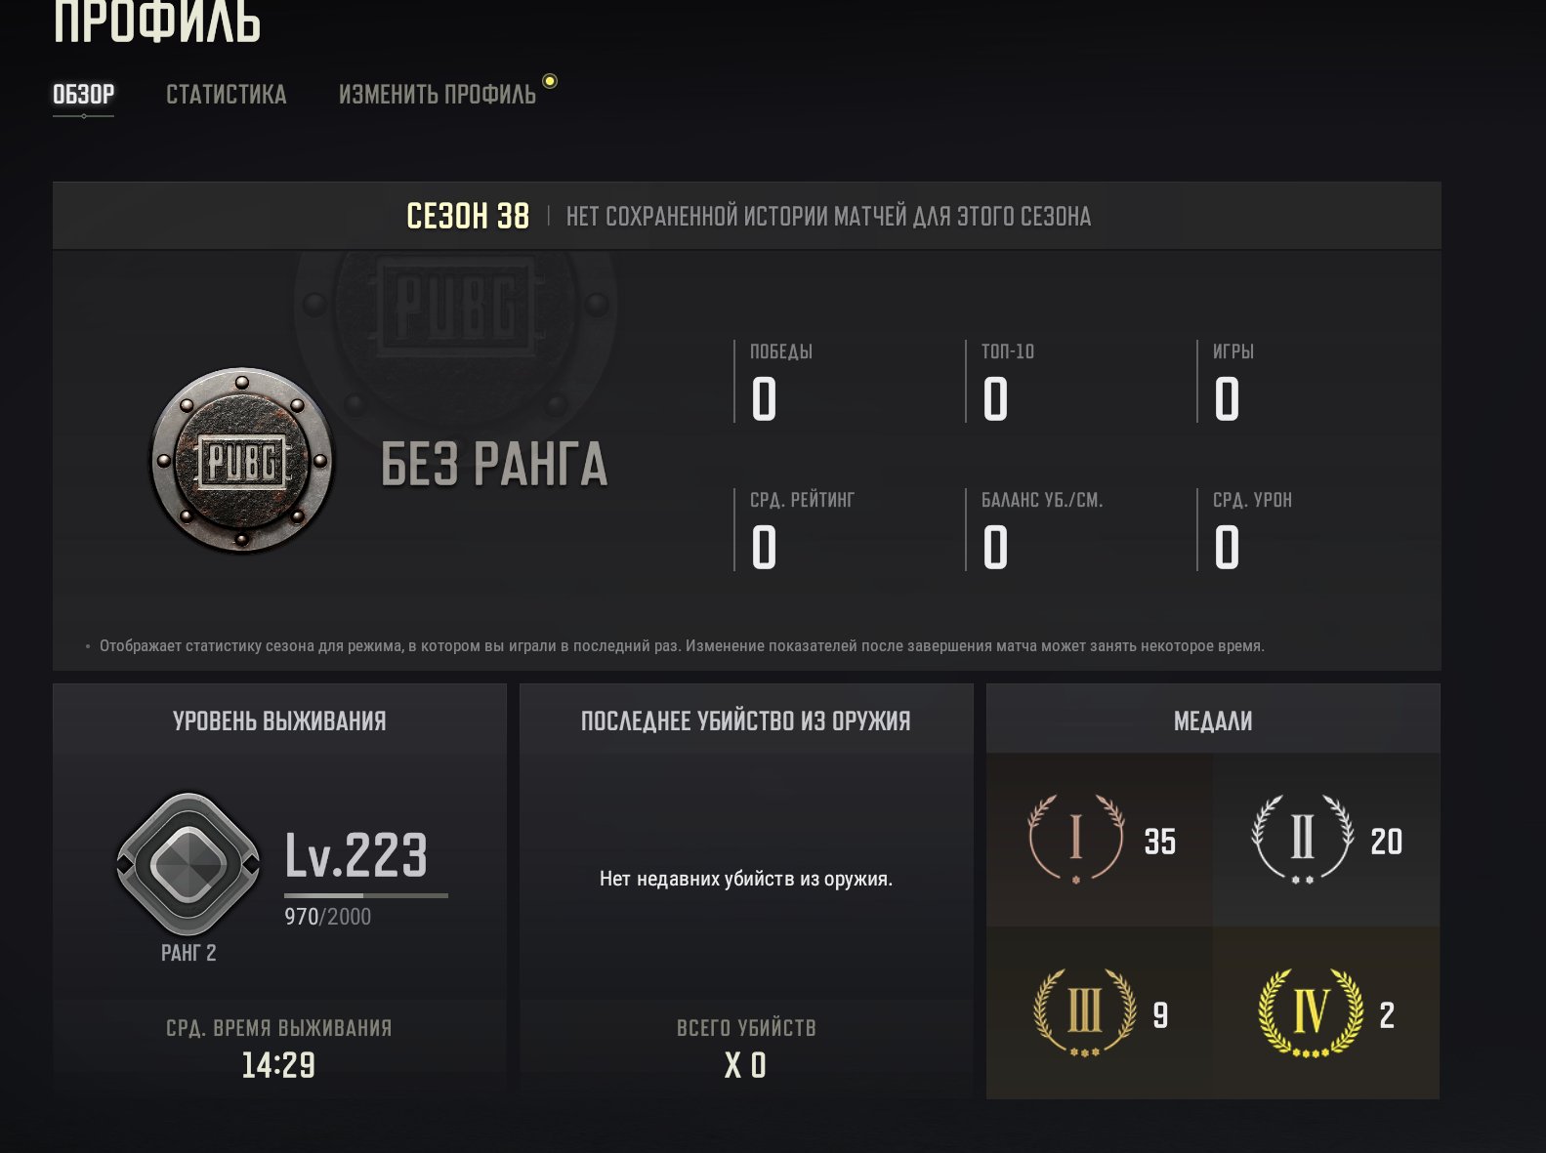Select the survival level diamond tier badge
Screen dimensions: 1546x1153
point(188,864)
